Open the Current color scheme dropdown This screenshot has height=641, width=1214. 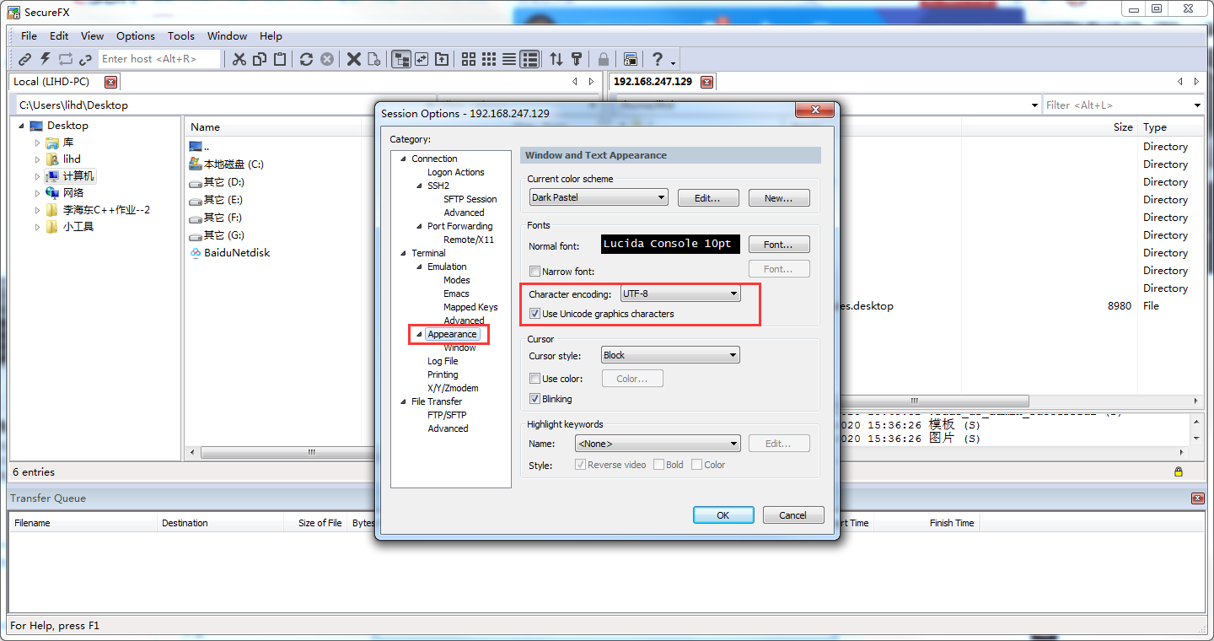click(599, 197)
